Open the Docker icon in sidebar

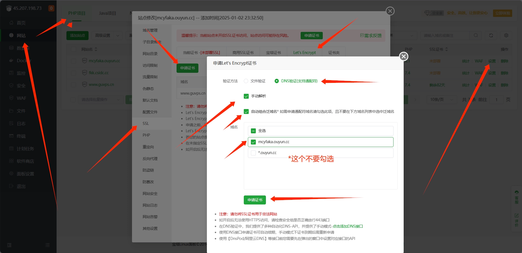pyautogui.click(x=11, y=60)
